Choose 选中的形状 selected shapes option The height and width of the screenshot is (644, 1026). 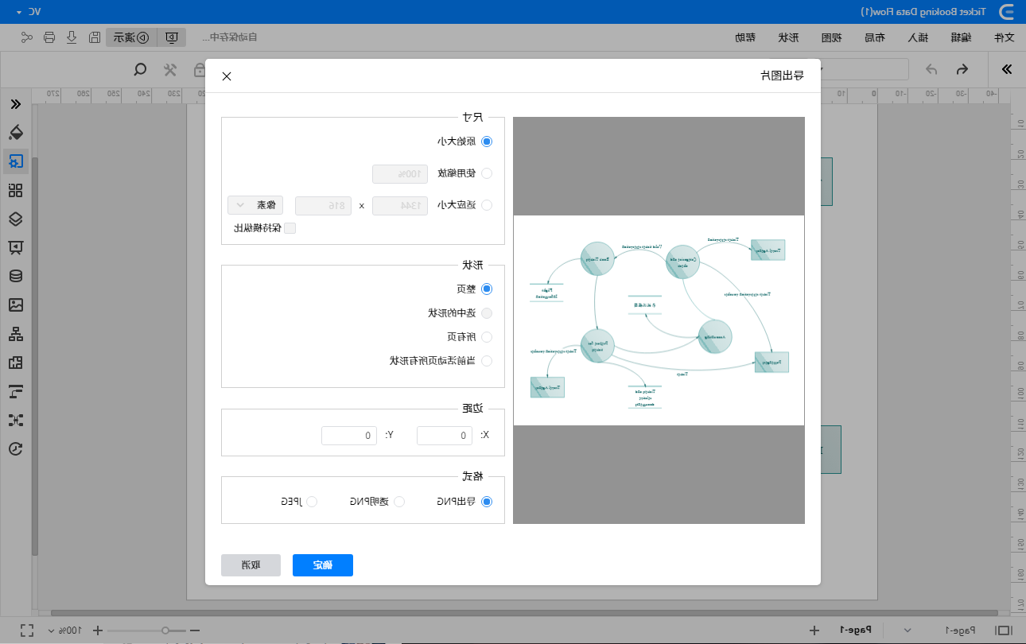(488, 313)
